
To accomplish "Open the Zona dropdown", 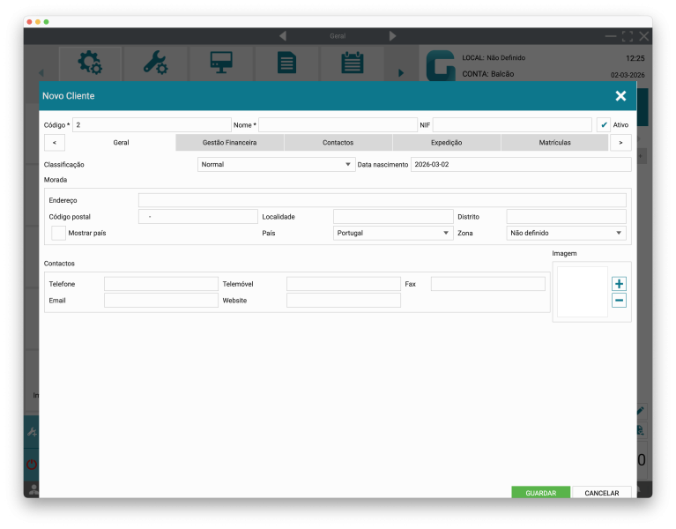I will pos(566,233).
